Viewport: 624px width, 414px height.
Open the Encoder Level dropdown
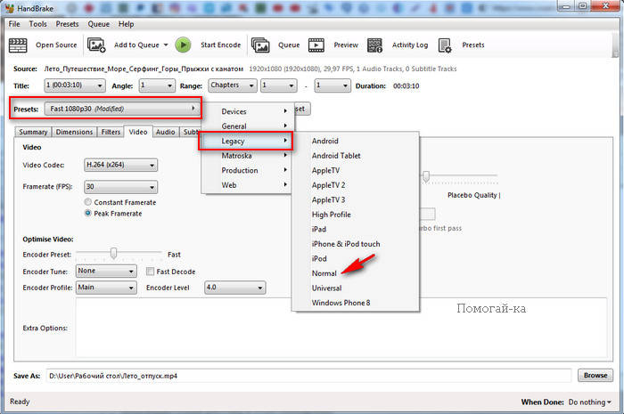234,288
